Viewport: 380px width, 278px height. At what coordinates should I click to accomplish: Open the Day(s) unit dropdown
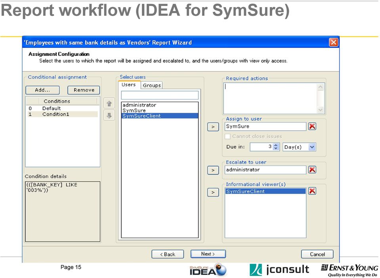312,147
